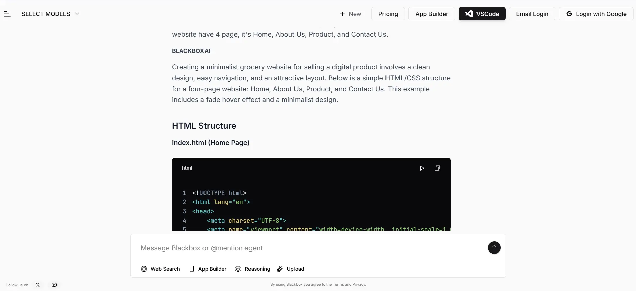Click the message input field
This screenshot has width=636, height=291.
pos(311,248)
